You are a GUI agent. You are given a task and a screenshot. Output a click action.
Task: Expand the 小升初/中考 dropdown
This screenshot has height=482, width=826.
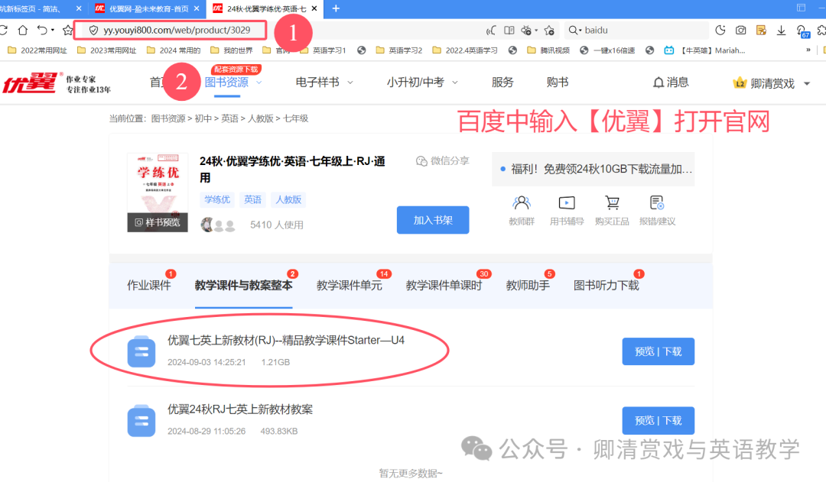click(455, 82)
